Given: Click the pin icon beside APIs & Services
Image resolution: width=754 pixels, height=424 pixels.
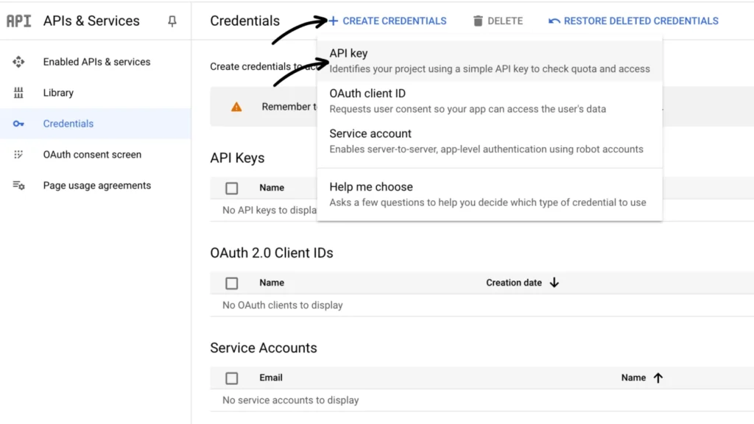Looking at the screenshot, I should coord(172,21).
